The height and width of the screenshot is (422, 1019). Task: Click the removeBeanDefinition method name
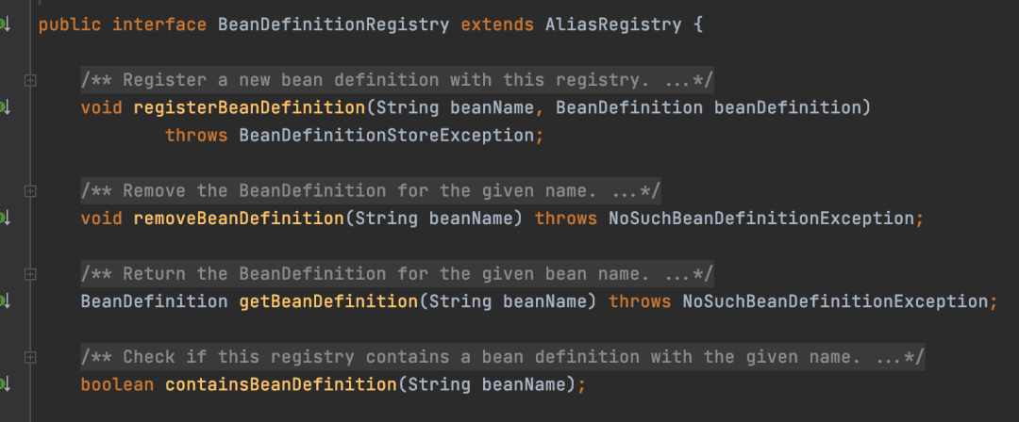click(239, 219)
